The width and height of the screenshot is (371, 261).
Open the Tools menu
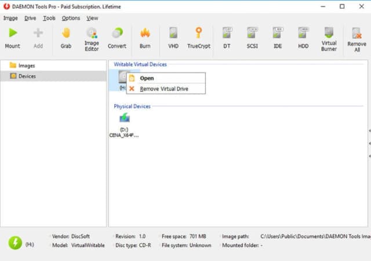pos(49,18)
